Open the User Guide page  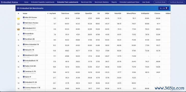pyautogui.click(x=146, y=2)
